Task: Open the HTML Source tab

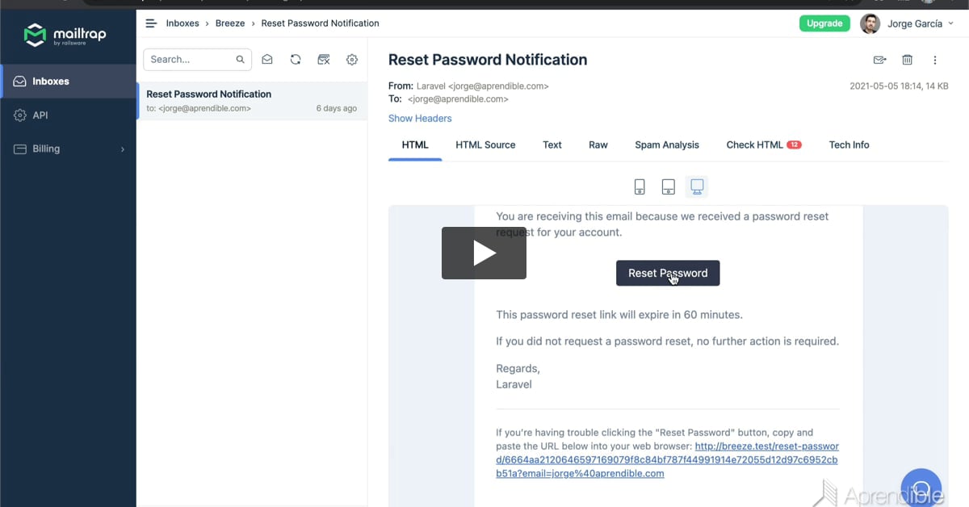Action: pos(485,145)
